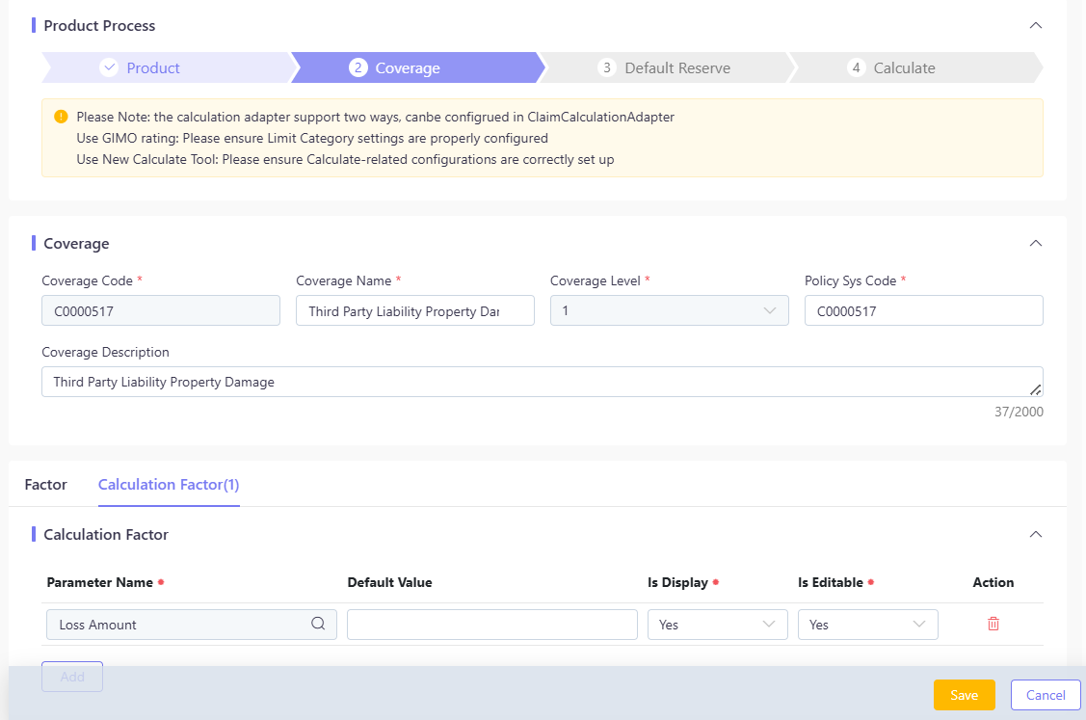This screenshot has height=720, width=1086.
Task: Go to the Calculate step
Action: click(x=915, y=67)
